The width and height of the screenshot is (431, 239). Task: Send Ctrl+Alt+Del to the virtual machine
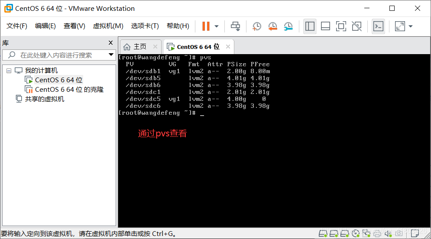[235, 26]
